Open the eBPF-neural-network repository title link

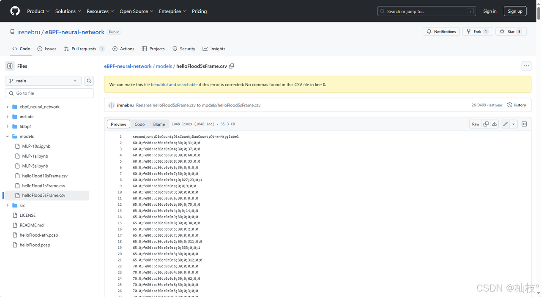click(75, 32)
